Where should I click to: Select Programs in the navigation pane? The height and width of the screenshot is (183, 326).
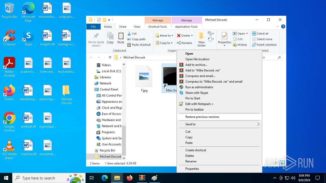pyautogui.click(x=108, y=132)
